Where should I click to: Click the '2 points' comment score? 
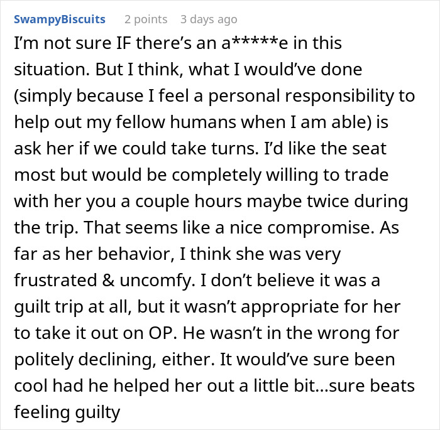coord(146,19)
